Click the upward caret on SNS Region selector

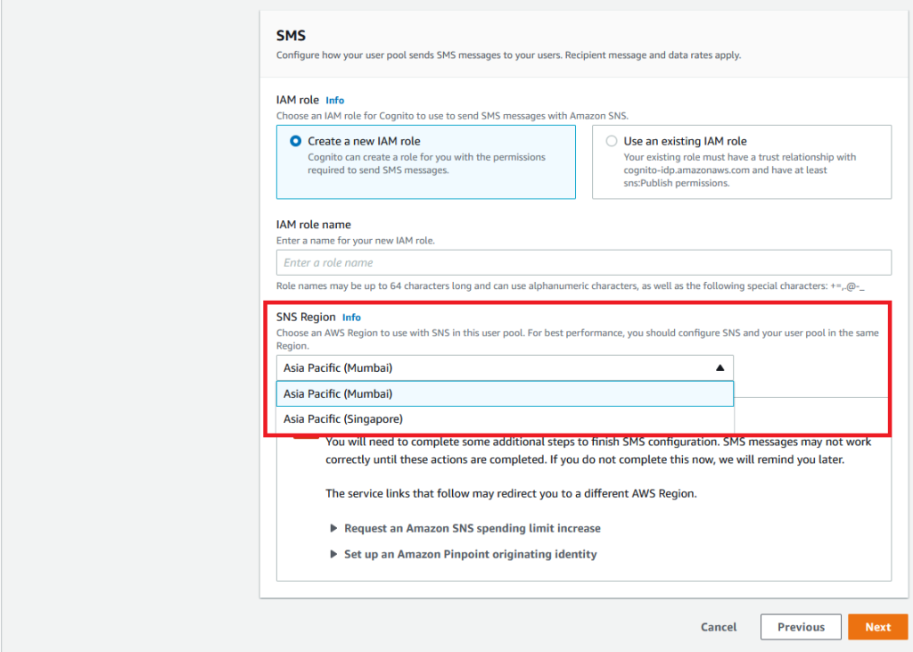point(720,367)
